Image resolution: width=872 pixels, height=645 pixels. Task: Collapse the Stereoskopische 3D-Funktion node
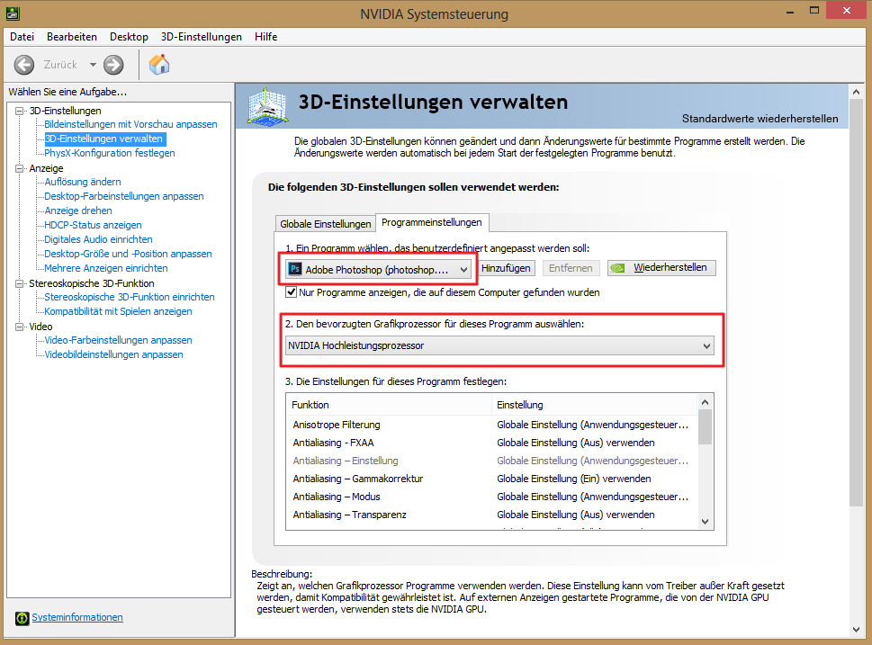(20, 283)
